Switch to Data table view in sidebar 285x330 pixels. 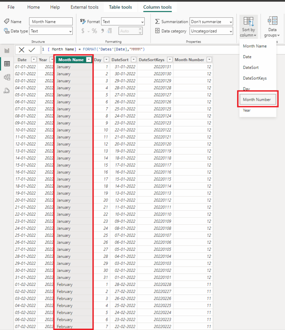point(7,64)
